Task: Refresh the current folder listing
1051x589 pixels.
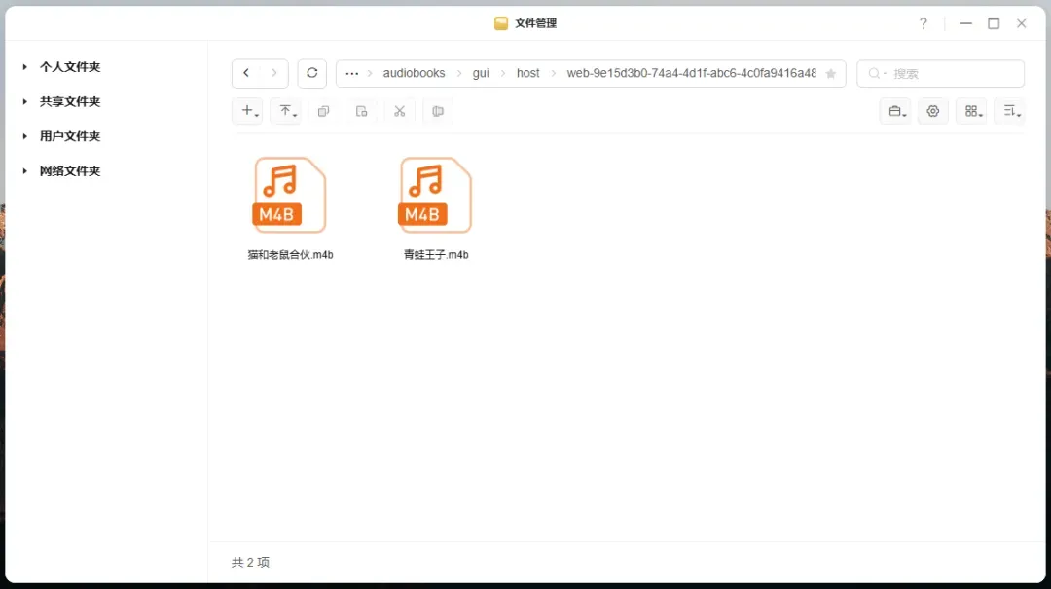Action: tap(312, 73)
